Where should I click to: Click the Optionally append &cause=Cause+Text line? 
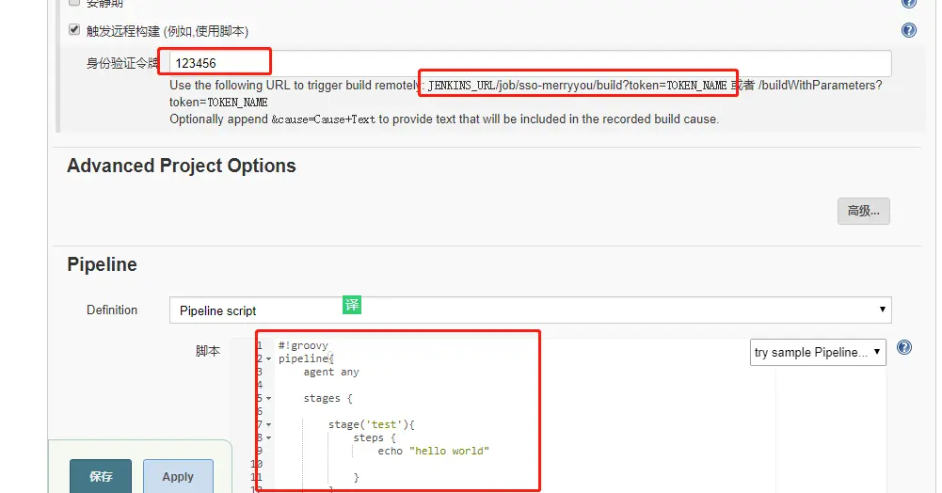(x=444, y=119)
